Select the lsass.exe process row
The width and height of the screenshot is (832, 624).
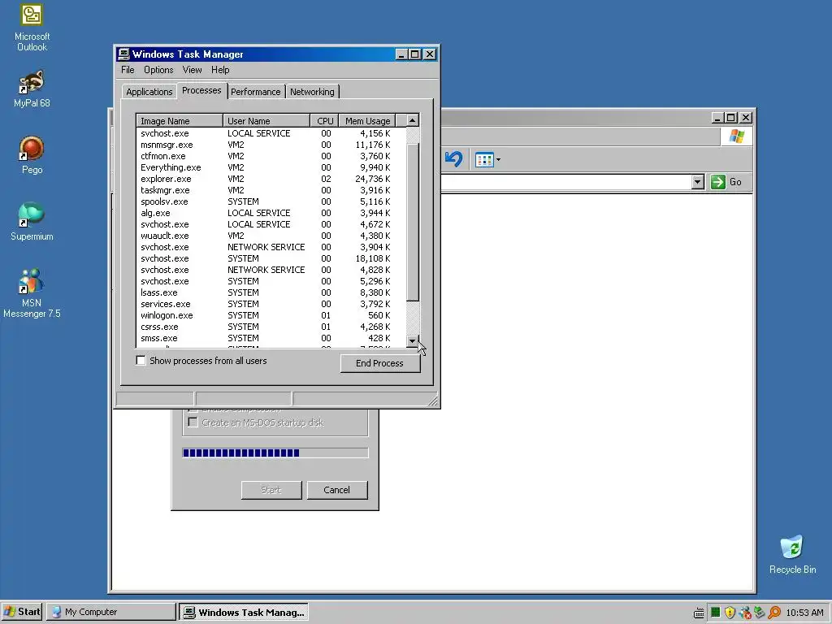tap(271, 292)
